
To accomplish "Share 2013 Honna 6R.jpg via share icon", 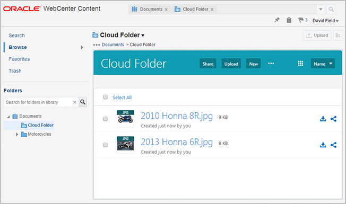I will pyautogui.click(x=333, y=145).
